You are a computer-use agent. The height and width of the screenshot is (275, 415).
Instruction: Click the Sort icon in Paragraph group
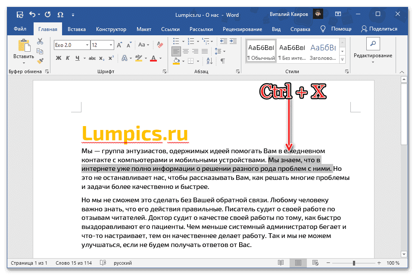(x=209, y=61)
